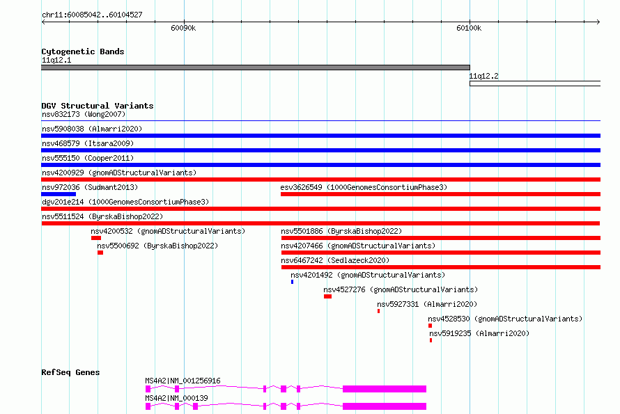Click the gray 11q12.1 cytogenetic band bar
620x414 pixels.
pos(256,67)
